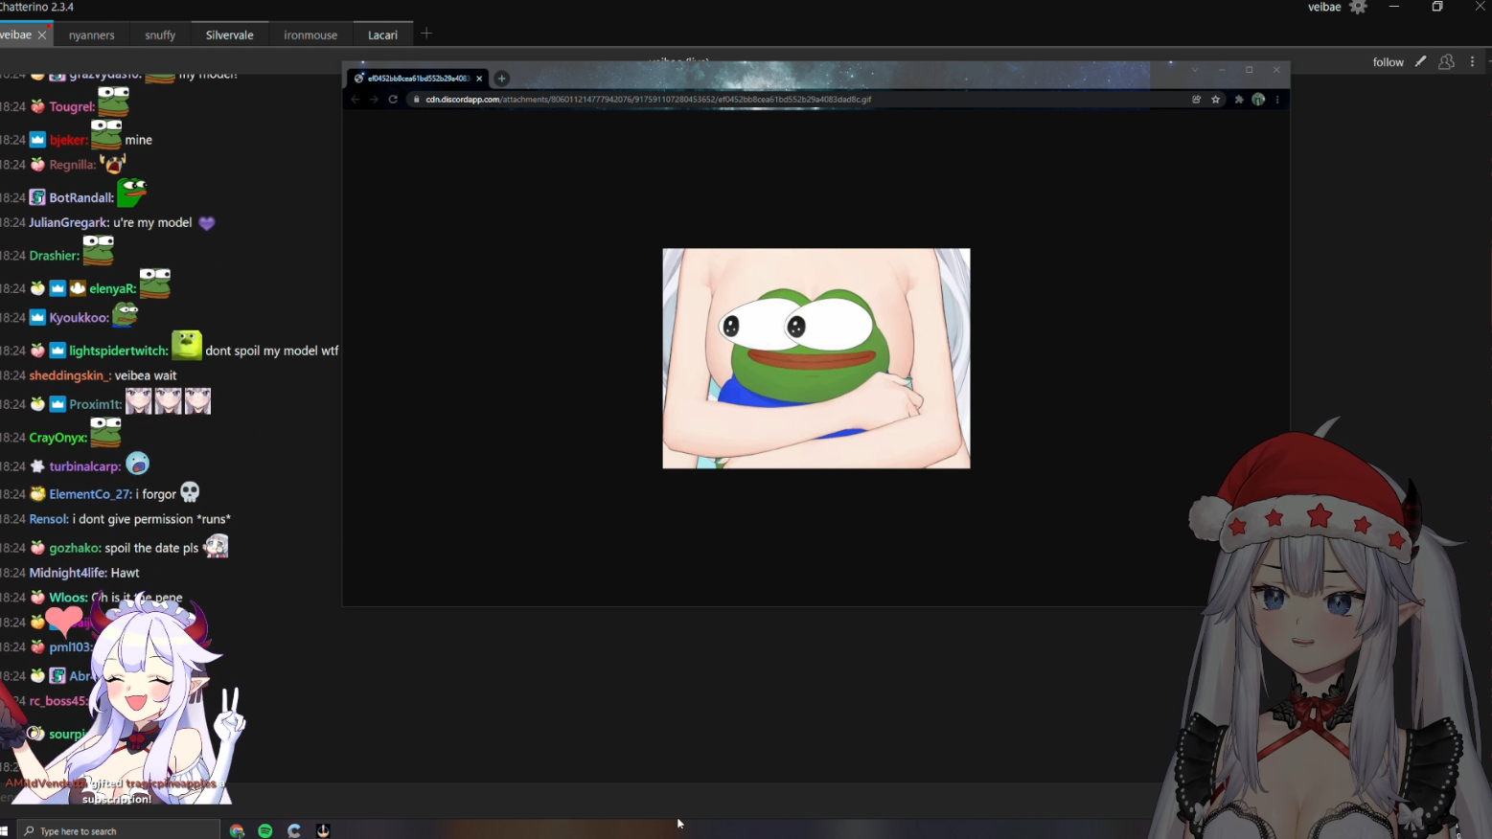Open Chatterino settings gear

[1358, 7]
